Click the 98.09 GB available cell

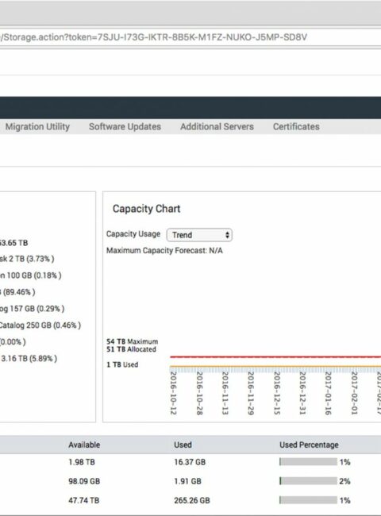(x=84, y=481)
